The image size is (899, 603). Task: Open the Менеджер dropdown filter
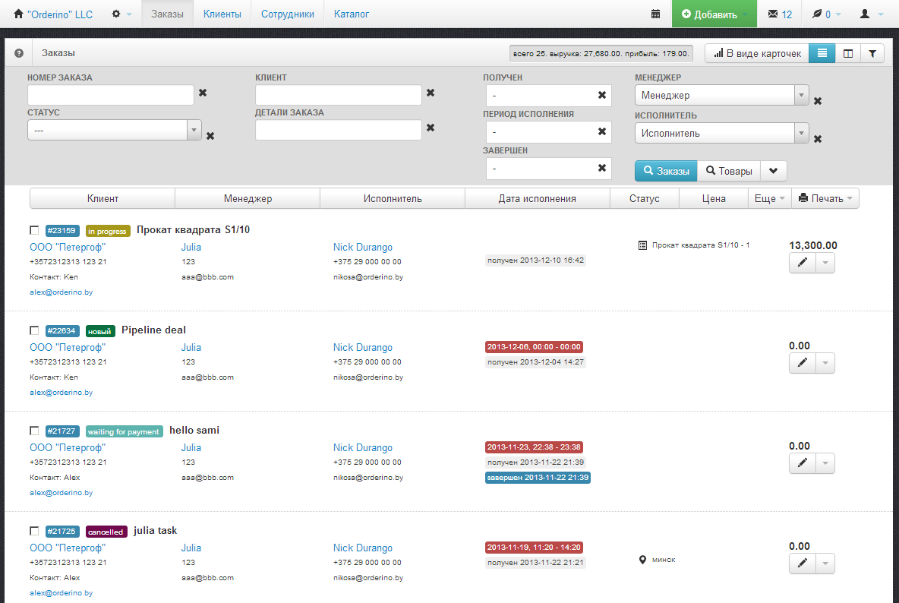721,96
